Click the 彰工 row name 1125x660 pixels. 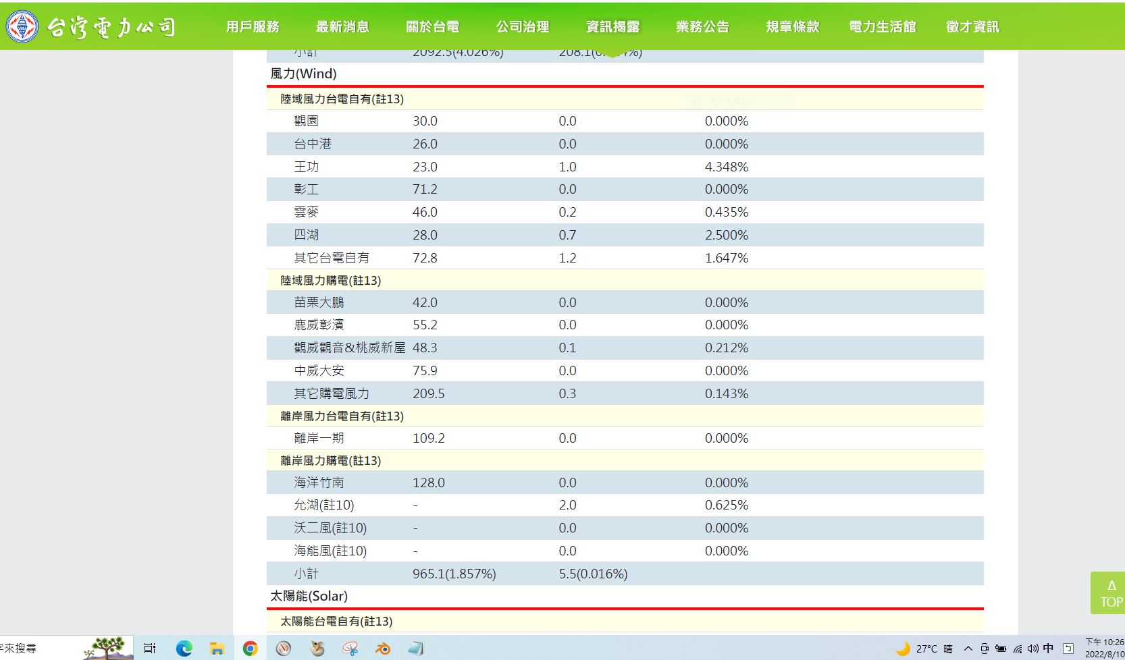[x=306, y=189]
